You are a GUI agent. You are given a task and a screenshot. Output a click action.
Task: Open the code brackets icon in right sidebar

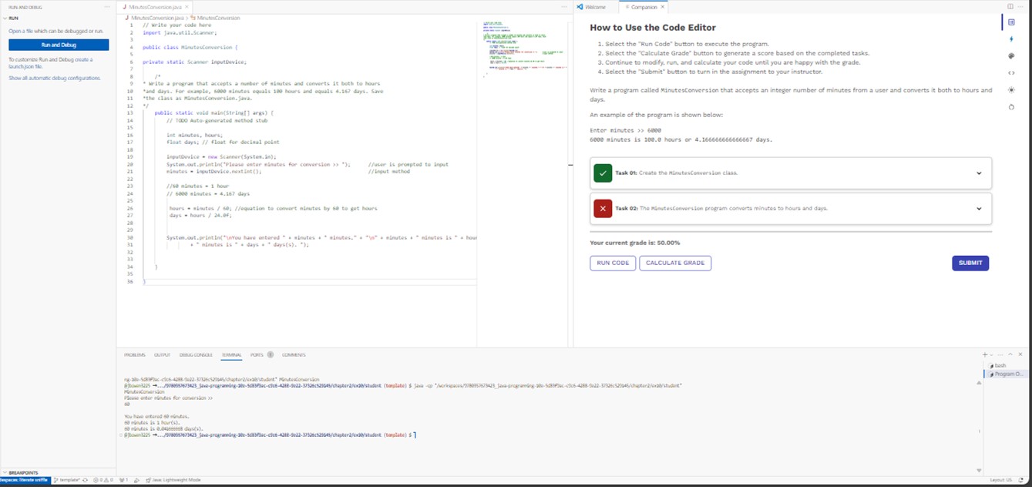point(1011,72)
